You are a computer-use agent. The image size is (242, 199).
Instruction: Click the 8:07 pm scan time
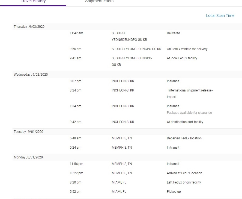(x=75, y=81)
